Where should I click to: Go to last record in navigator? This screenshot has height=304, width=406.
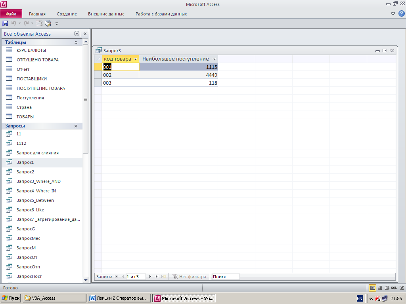tap(157, 277)
